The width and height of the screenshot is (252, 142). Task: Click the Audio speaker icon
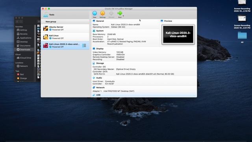94,78
